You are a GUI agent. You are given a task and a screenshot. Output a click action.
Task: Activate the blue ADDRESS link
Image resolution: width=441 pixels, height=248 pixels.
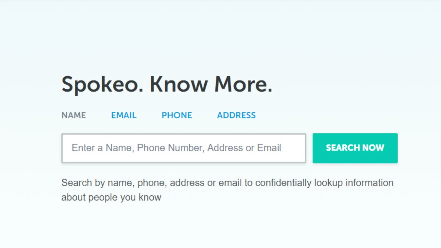tap(236, 115)
